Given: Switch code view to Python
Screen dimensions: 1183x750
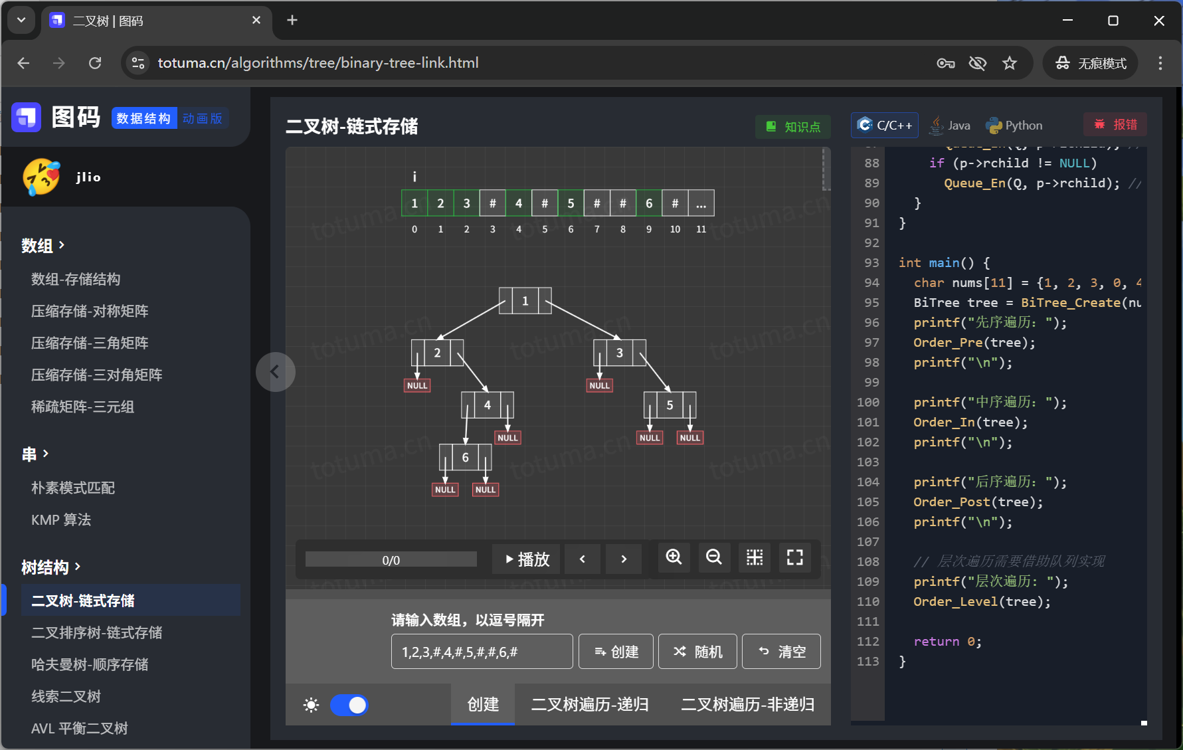Looking at the screenshot, I should click(1014, 126).
